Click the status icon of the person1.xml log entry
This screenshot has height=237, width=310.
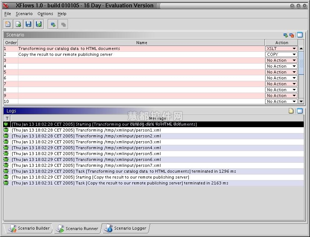(6, 130)
